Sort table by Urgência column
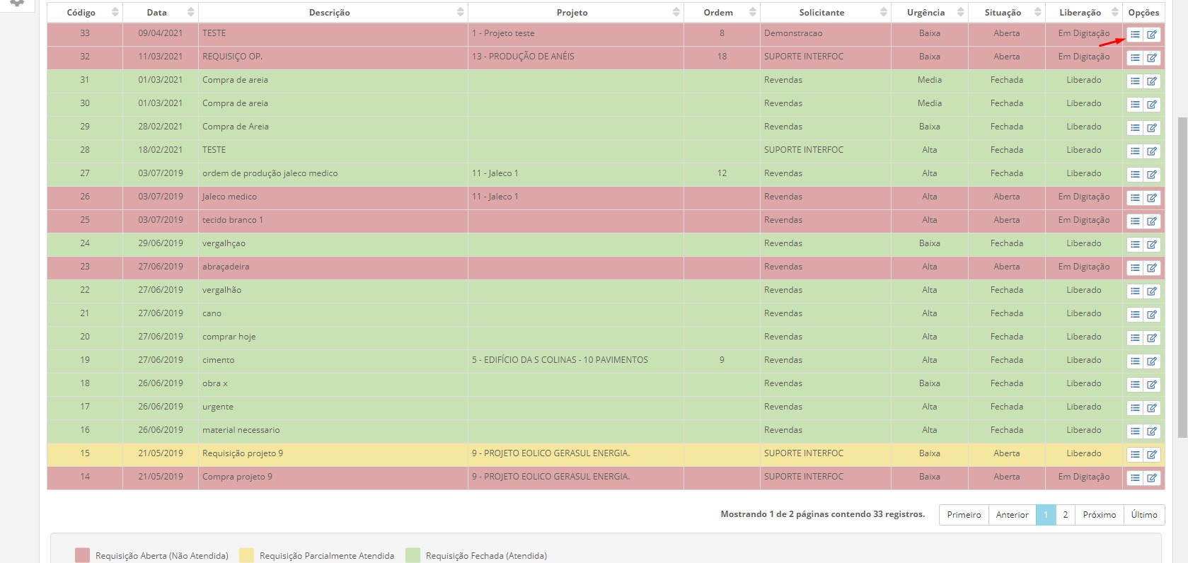The image size is (1188, 563). (930, 13)
